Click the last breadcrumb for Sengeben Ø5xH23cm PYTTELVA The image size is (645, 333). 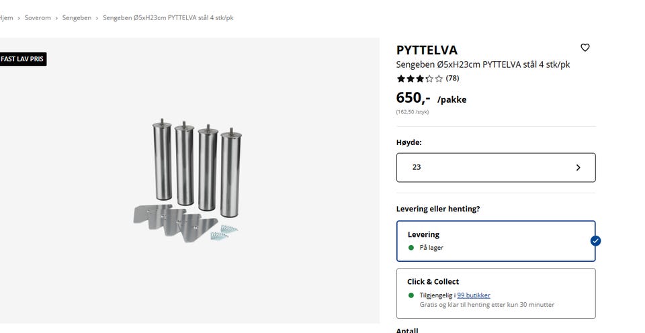pos(168,17)
